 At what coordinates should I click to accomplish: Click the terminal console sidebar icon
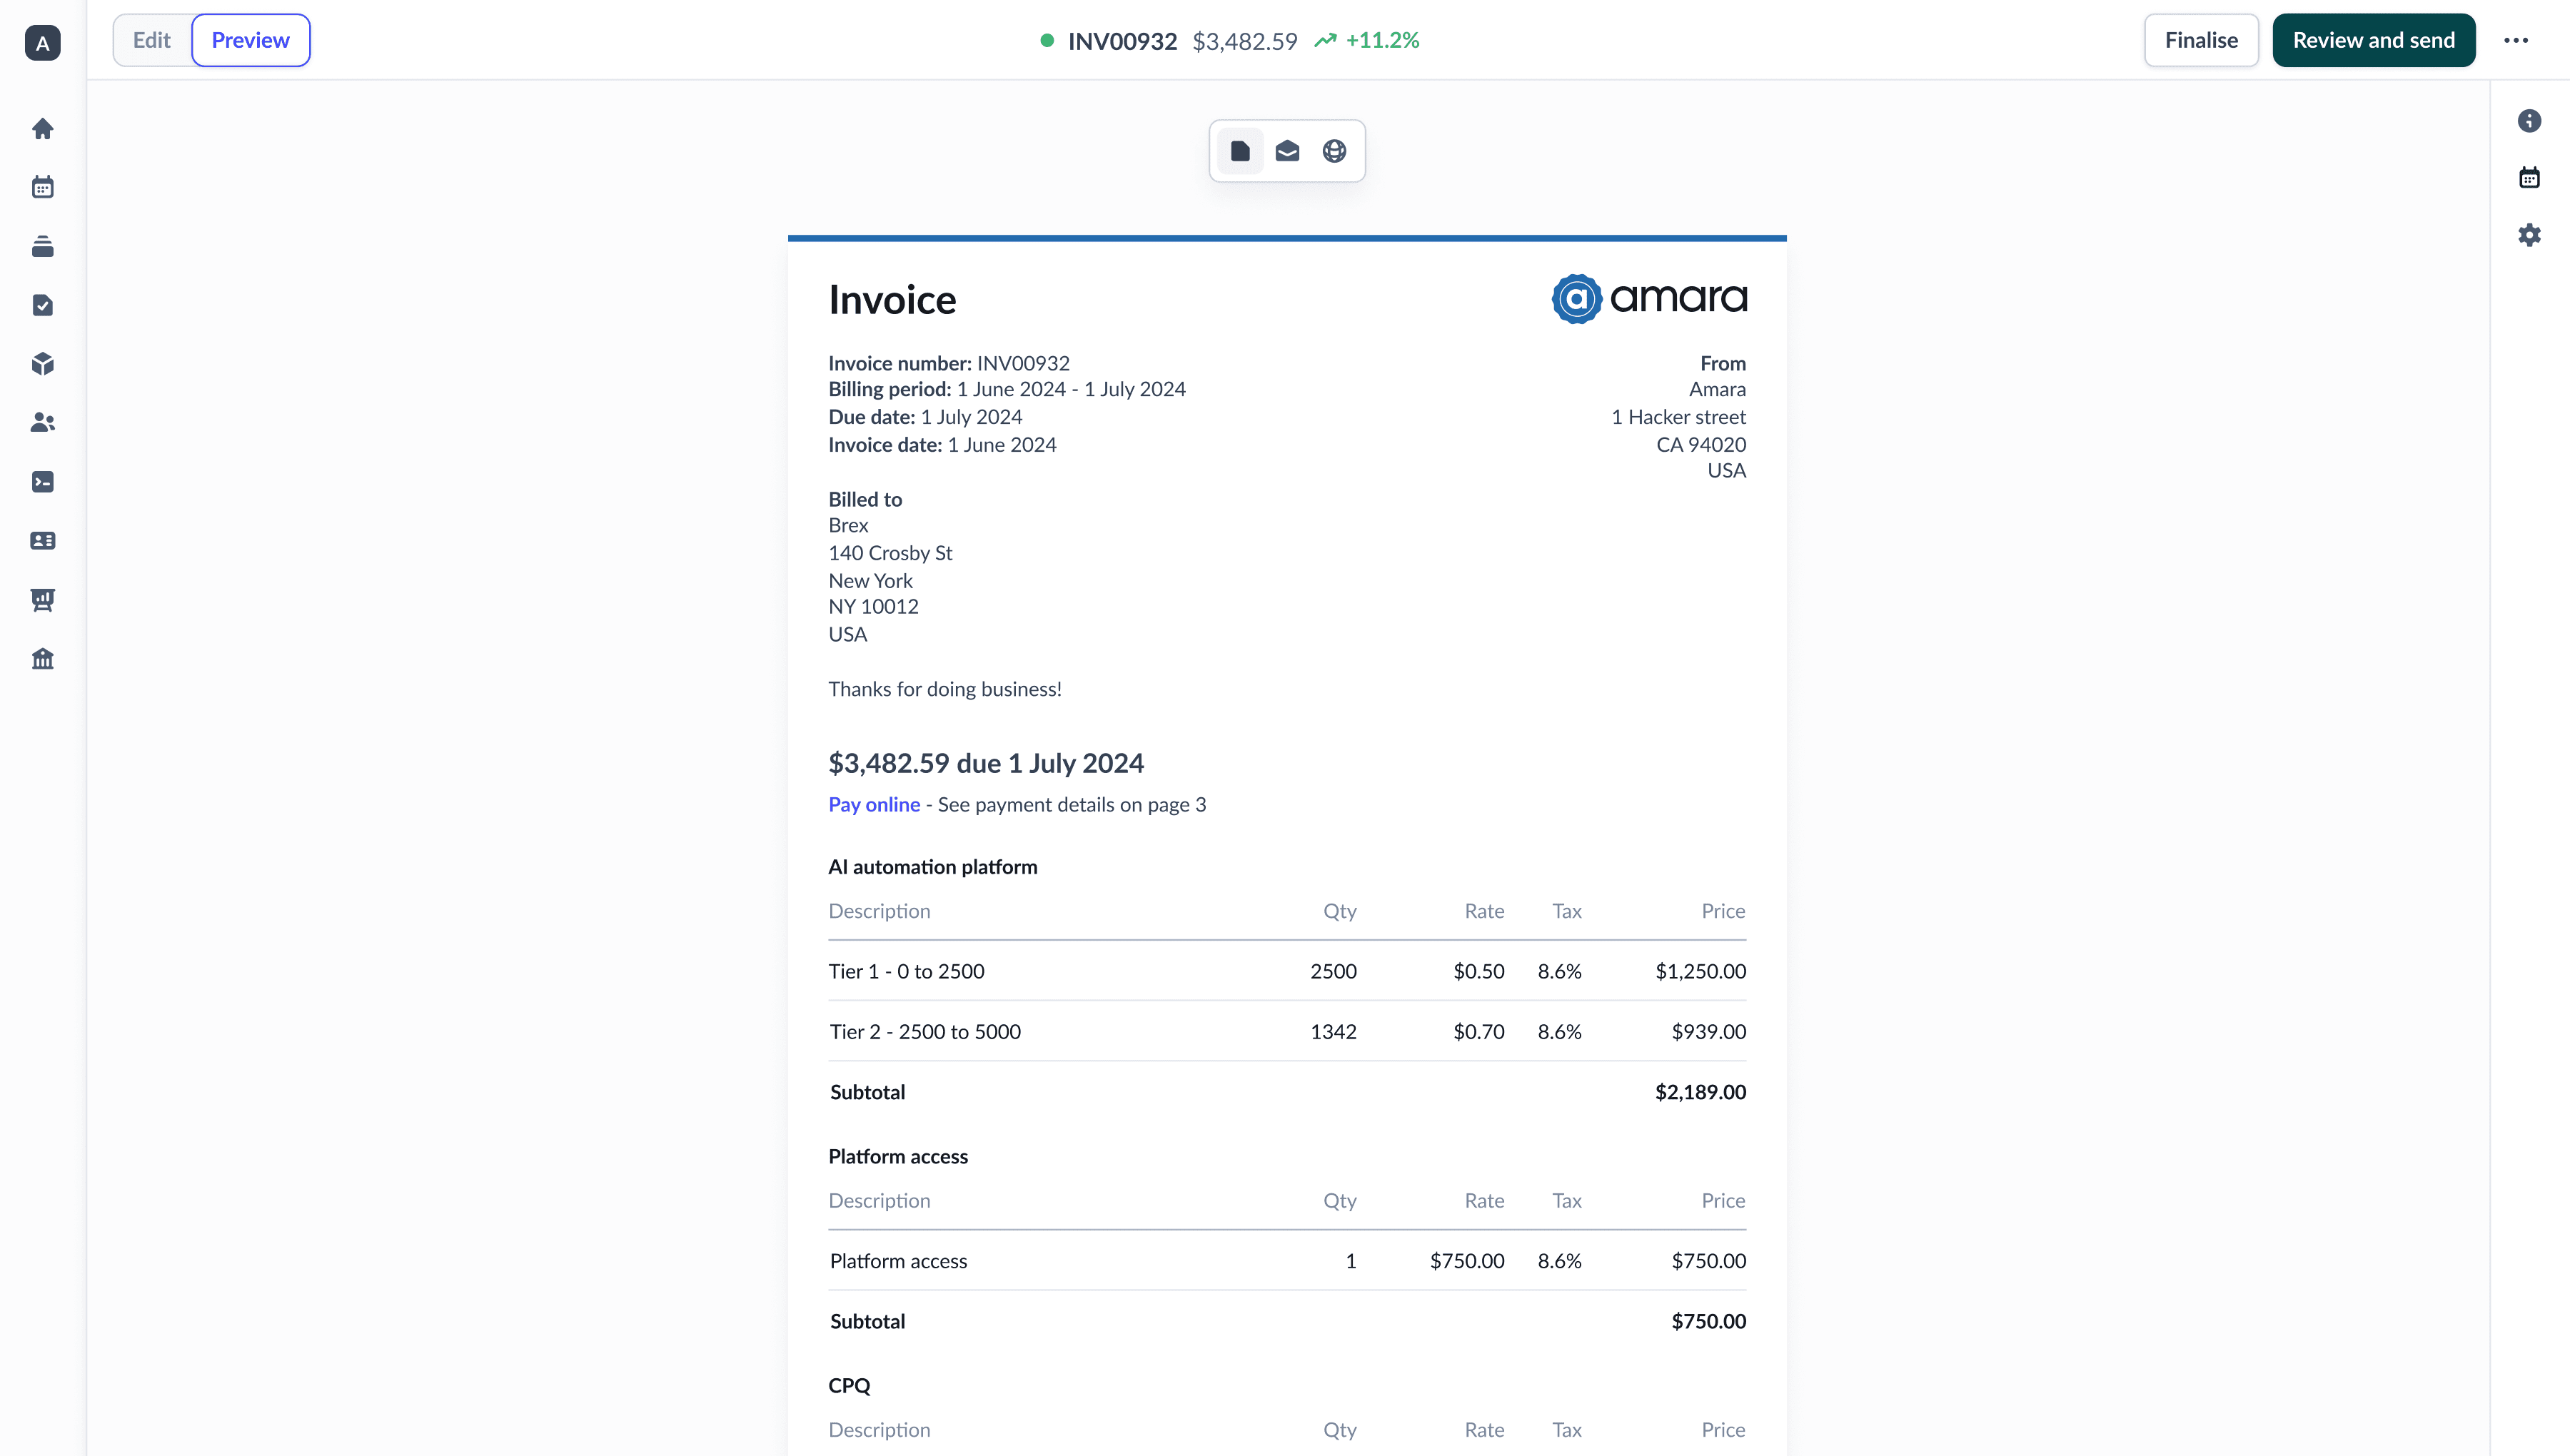click(x=42, y=482)
